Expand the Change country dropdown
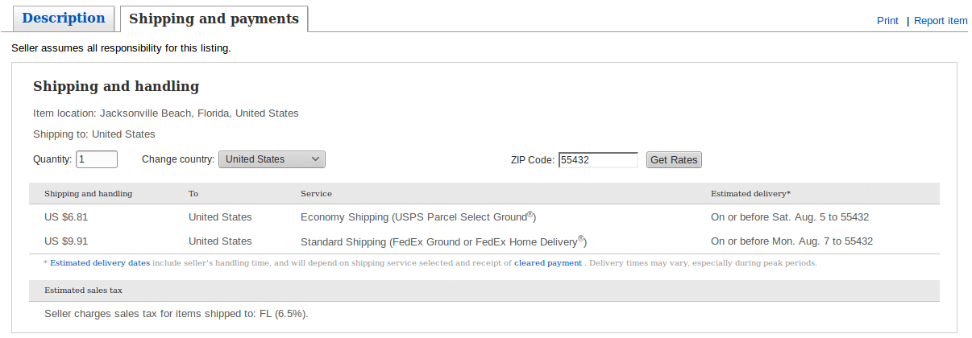972x338 pixels. [272, 159]
